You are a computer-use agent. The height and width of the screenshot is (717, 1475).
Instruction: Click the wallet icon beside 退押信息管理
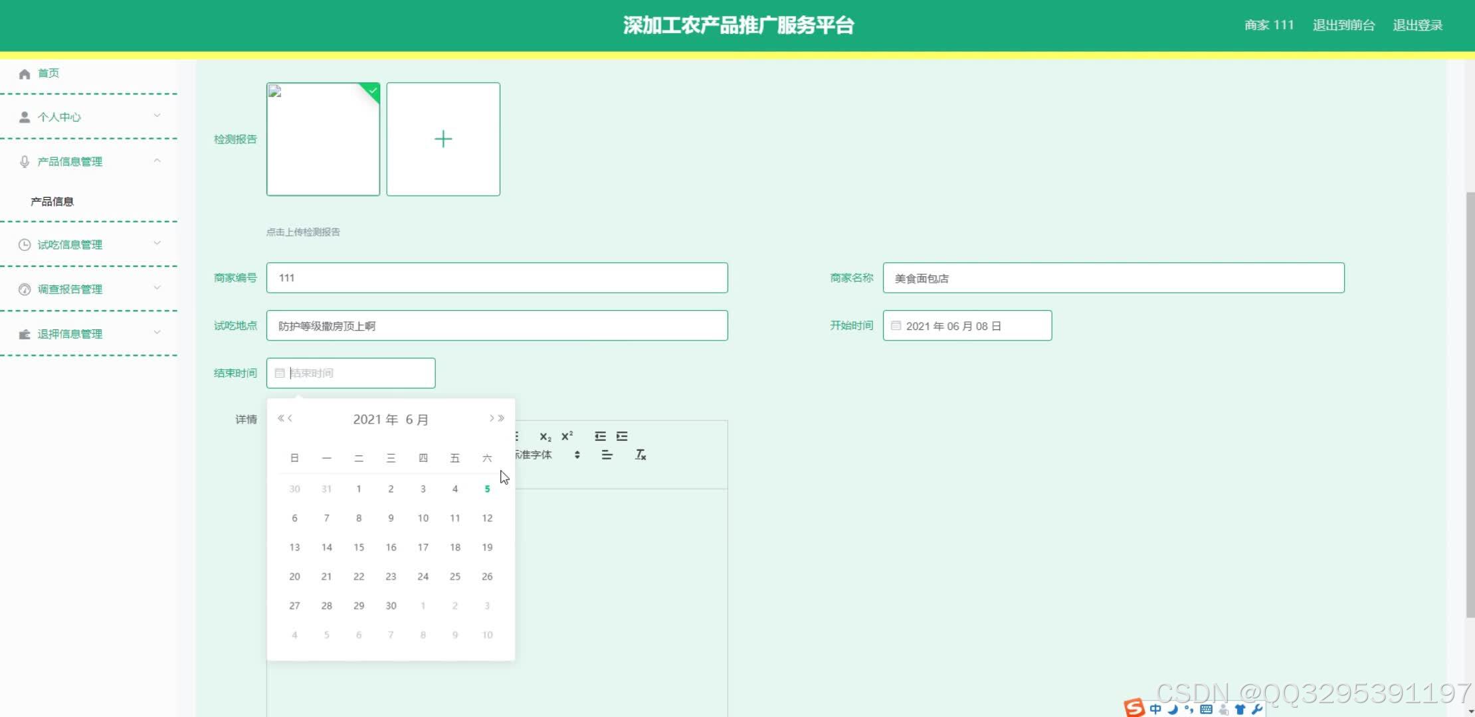[x=25, y=334]
